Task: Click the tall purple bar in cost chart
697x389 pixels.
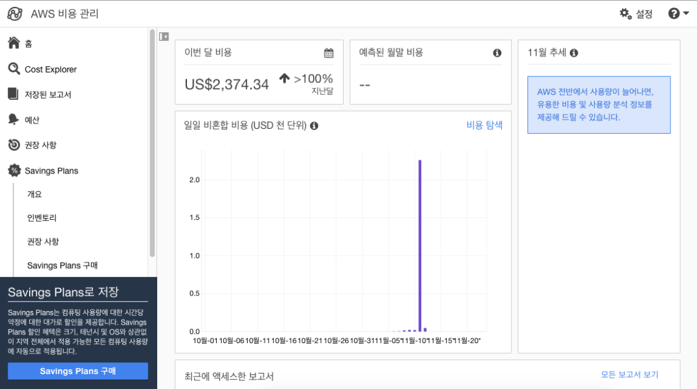Action: [420, 245]
